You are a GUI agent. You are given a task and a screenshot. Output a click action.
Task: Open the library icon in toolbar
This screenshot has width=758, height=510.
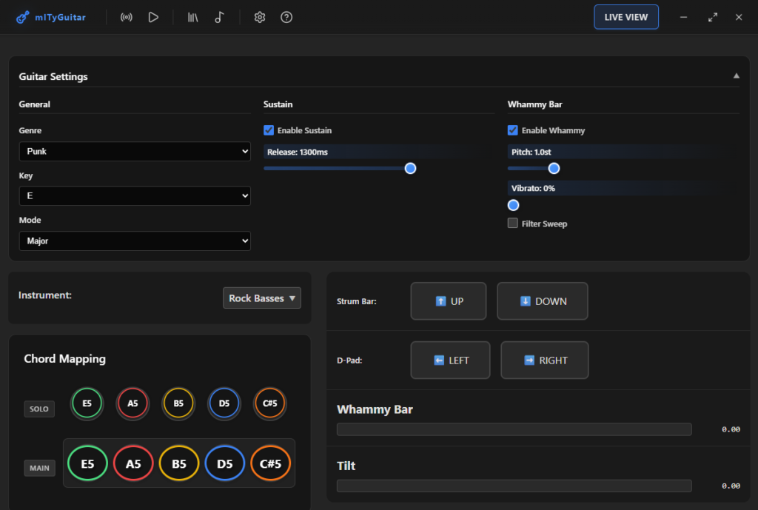pos(192,17)
